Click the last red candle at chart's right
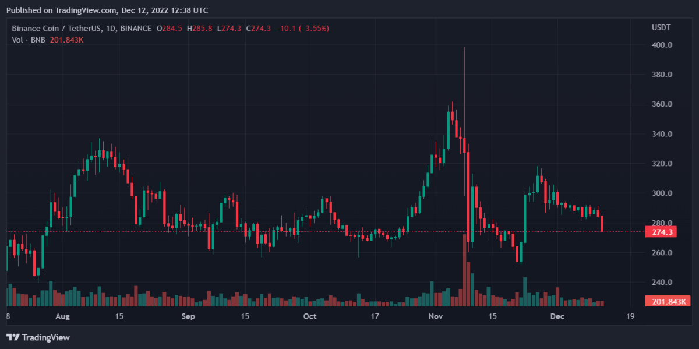Image resolution: width=699 pixels, height=349 pixels. point(602,223)
